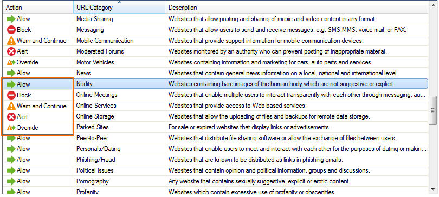Select the Media Sharing category cell
The height and width of the screenshot is (197, 439).
point(119,19)
